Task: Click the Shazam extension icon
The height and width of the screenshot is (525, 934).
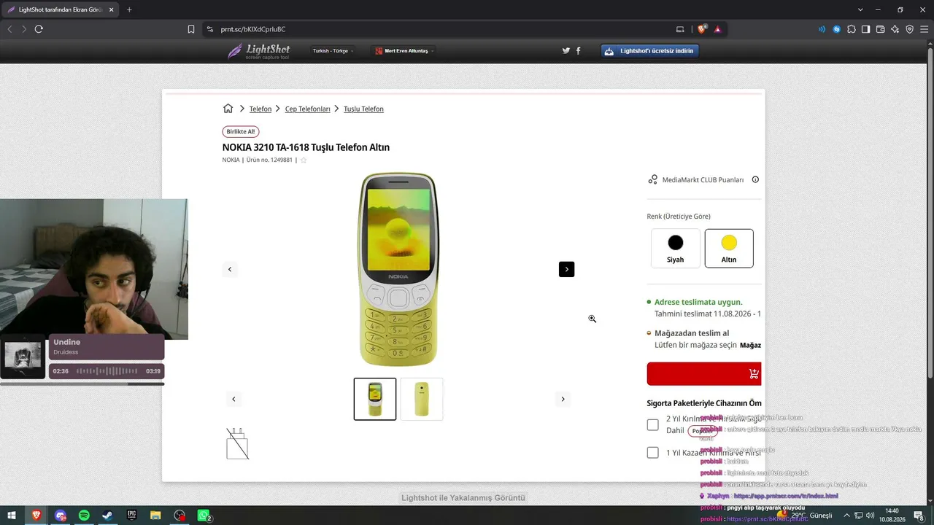Action: click(x=836, y=29)
